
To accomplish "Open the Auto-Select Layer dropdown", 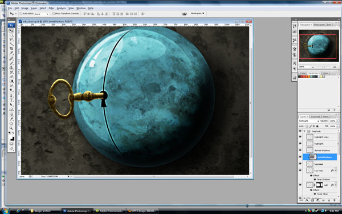I will (x=42, y=14).
